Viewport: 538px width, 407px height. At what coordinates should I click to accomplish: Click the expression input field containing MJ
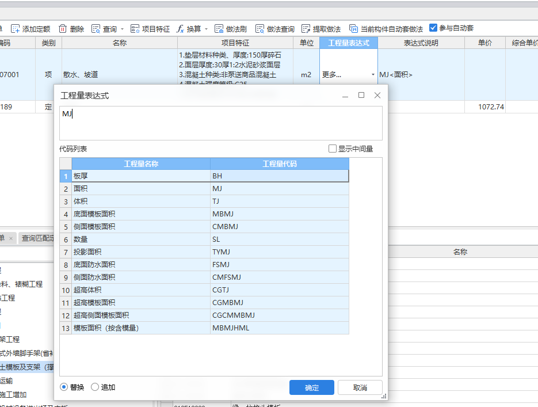click(x=221, y=123)
